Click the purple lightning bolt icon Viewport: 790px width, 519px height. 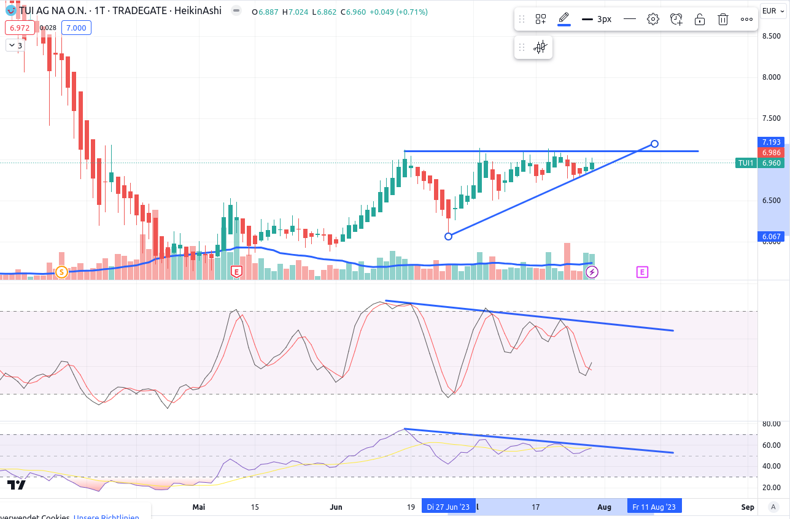pos(593,271)
